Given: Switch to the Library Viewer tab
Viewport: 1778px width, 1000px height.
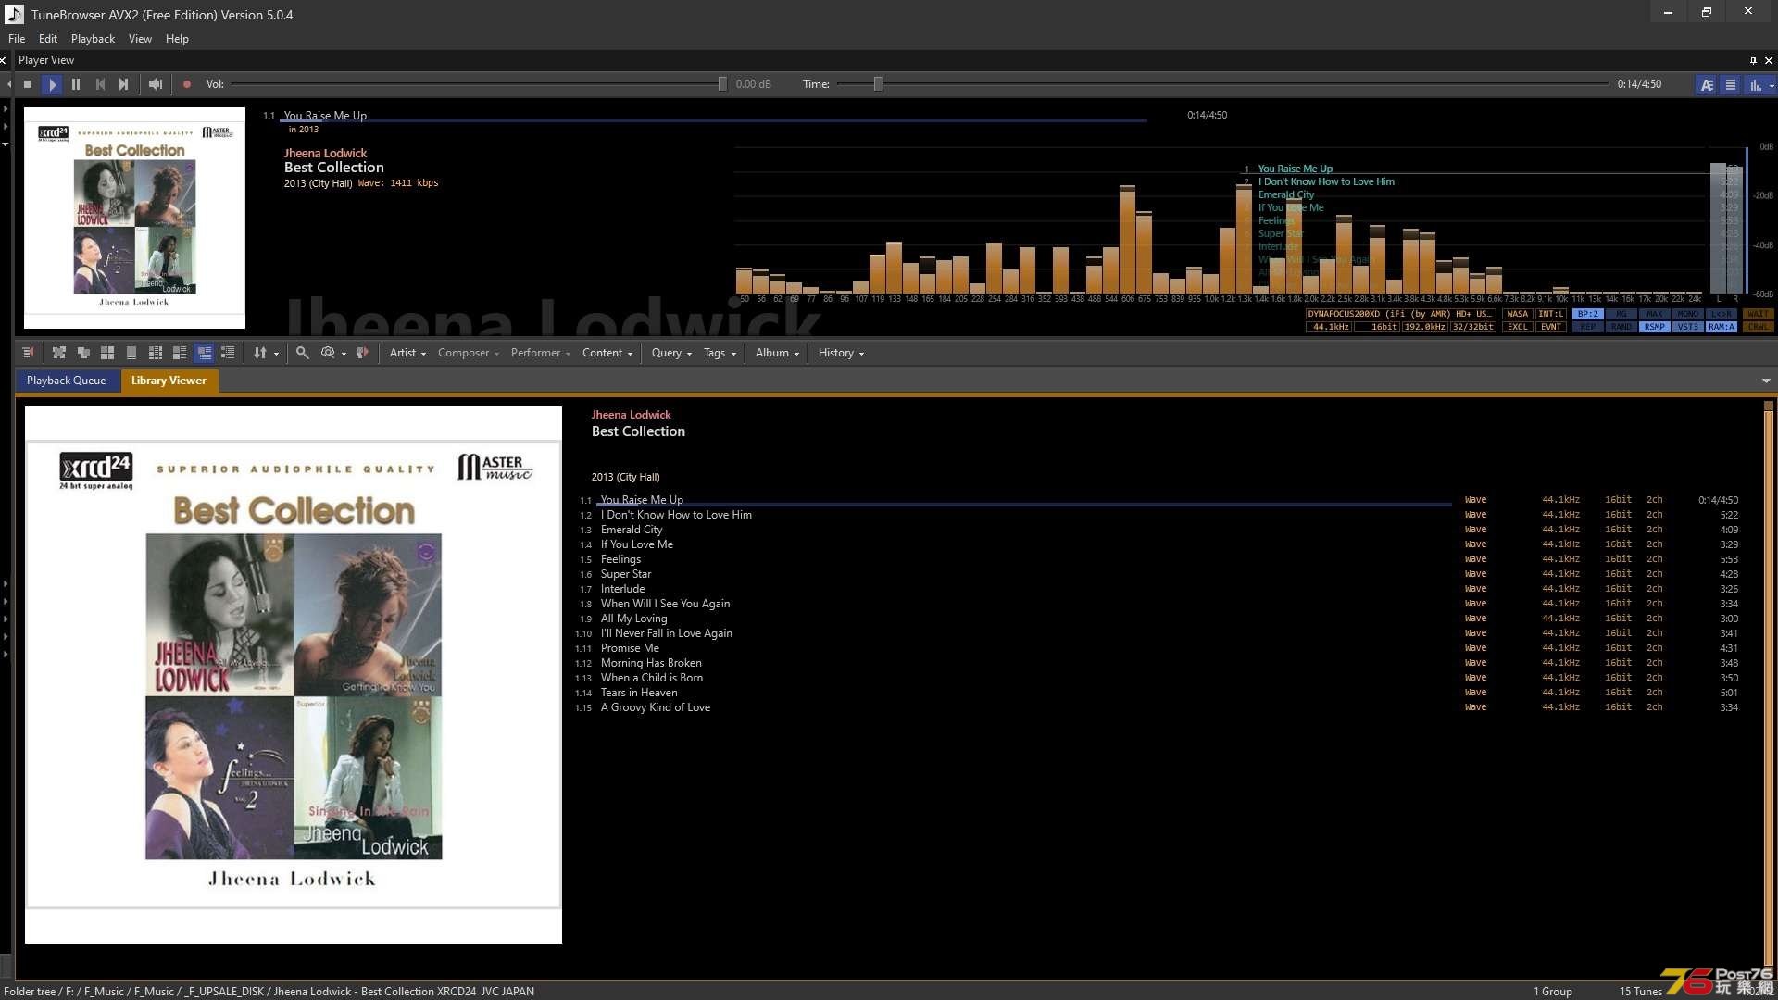Looking at the screenshot, I should [169, 381].
